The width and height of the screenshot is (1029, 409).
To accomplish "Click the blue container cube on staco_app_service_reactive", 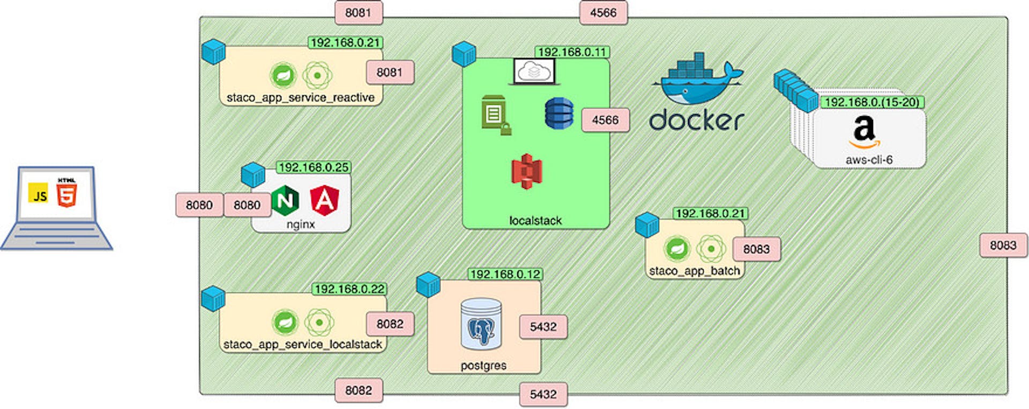I will (x=213, y=52).
